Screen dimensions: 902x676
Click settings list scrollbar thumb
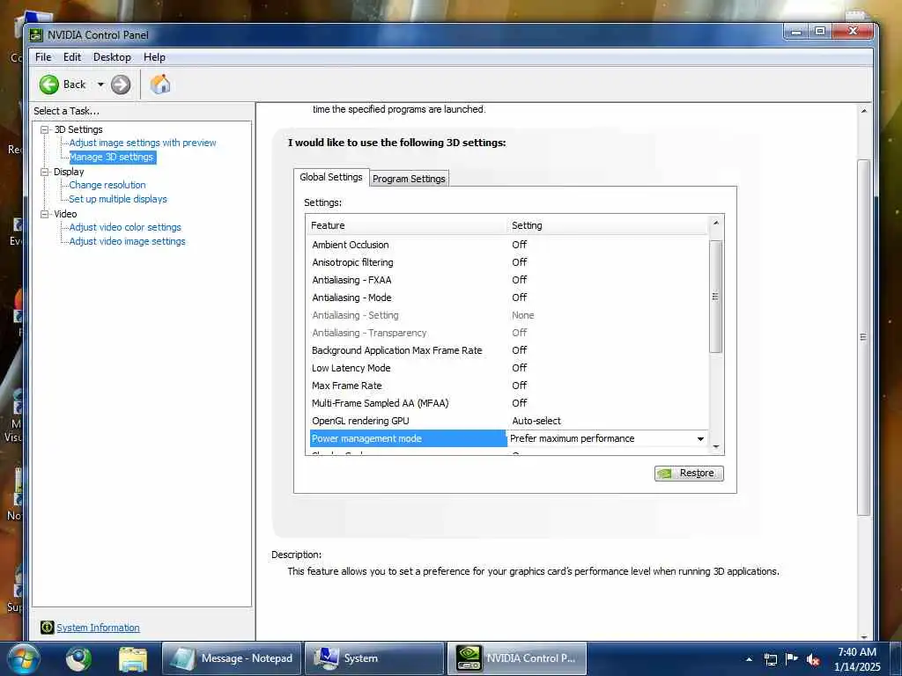(x=715, y=296)
